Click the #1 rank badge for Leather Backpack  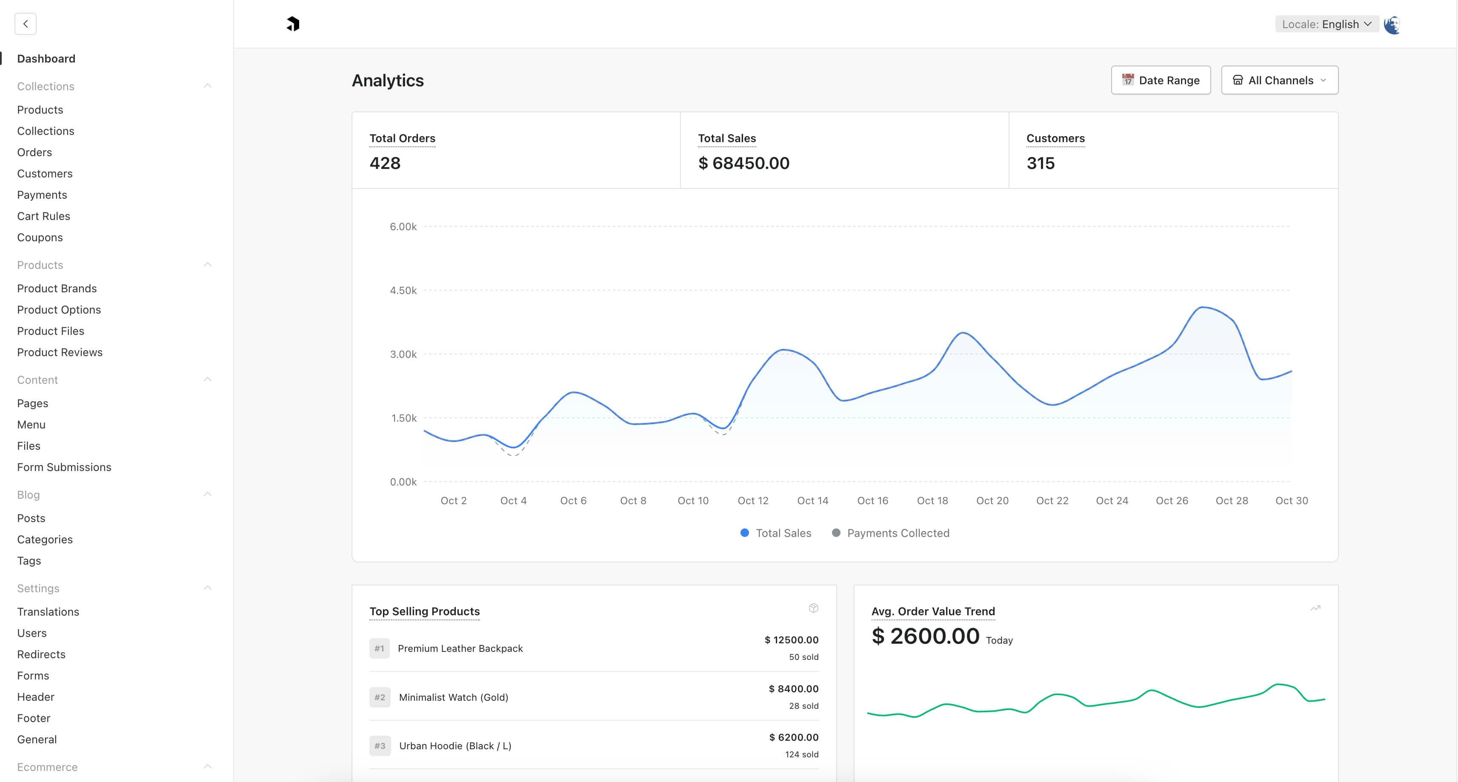pyautogui.click(x=379, y=648)
